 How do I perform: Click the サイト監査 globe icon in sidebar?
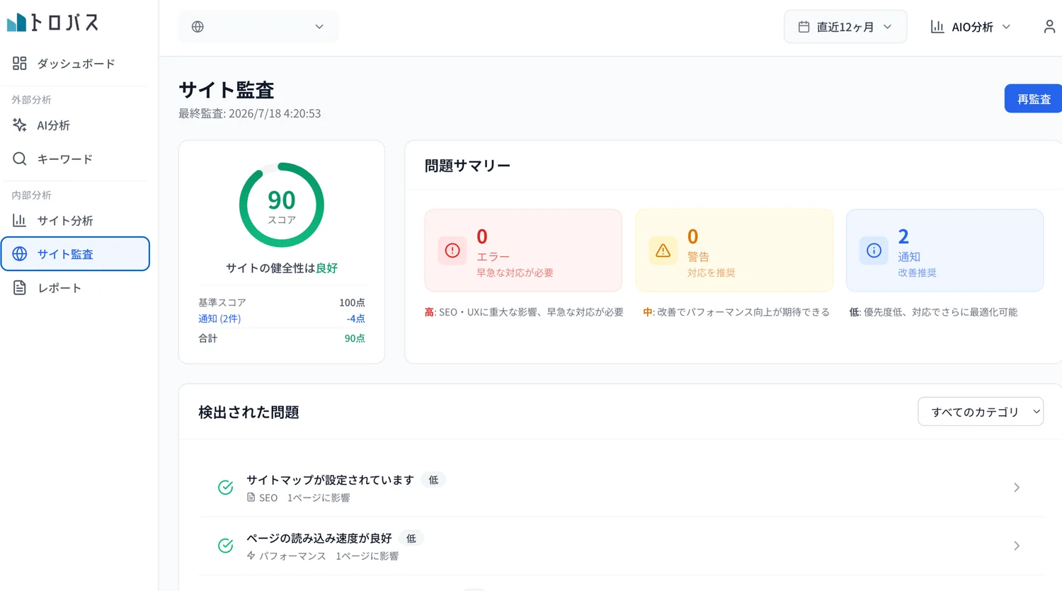(20, 253)
